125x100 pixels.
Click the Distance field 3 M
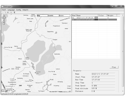point(103,91)
